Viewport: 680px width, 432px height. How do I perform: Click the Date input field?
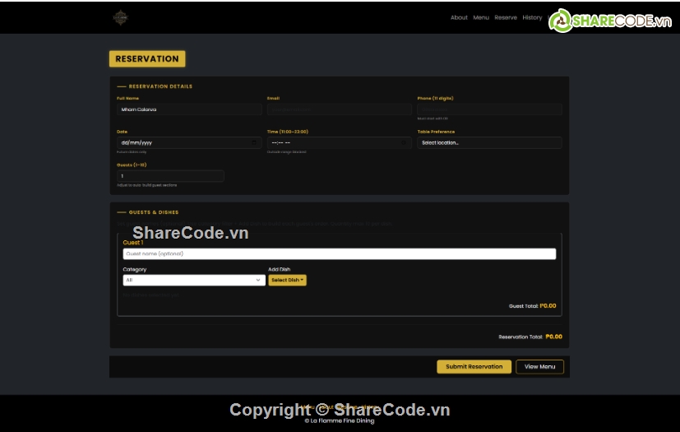pos(181,142)
